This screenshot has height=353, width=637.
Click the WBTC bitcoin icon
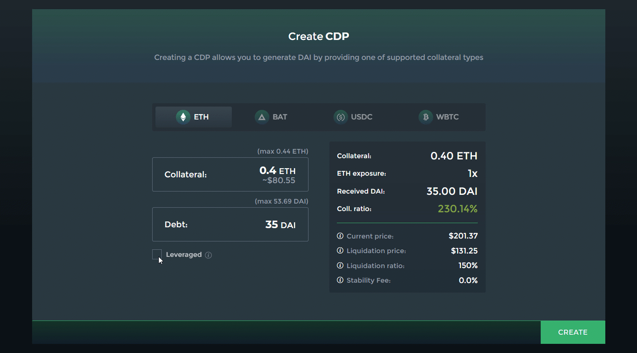(426, 117)
